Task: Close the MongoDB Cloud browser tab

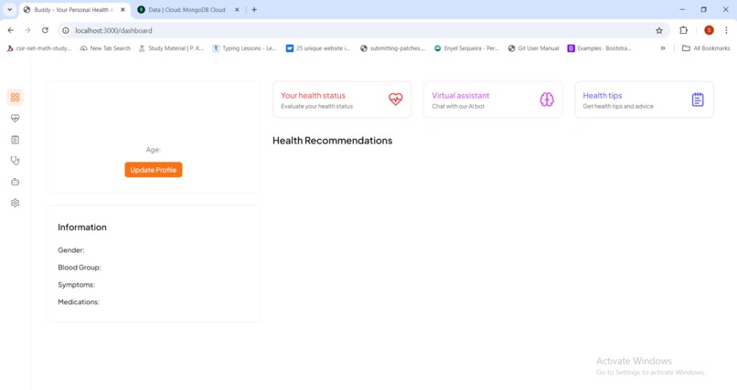Action: click(x=237, y=9)
